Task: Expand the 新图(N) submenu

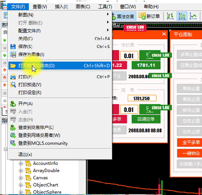Action: point(60,15)
